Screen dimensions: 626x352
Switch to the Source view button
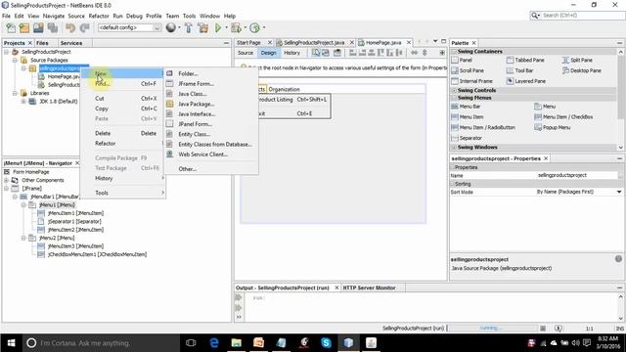click(x=246, y=53)
